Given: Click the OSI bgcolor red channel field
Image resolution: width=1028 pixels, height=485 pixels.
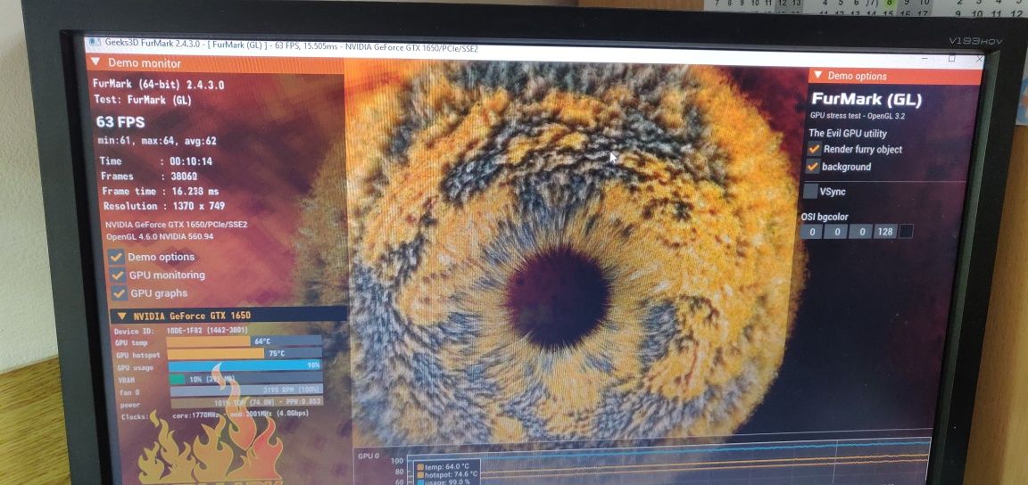Looking at the screenshot, I should point(811,232).
